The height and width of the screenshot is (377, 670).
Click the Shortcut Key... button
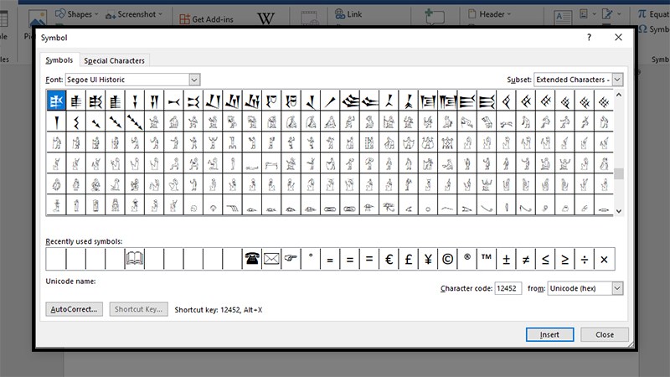click(x=138, y=309)
